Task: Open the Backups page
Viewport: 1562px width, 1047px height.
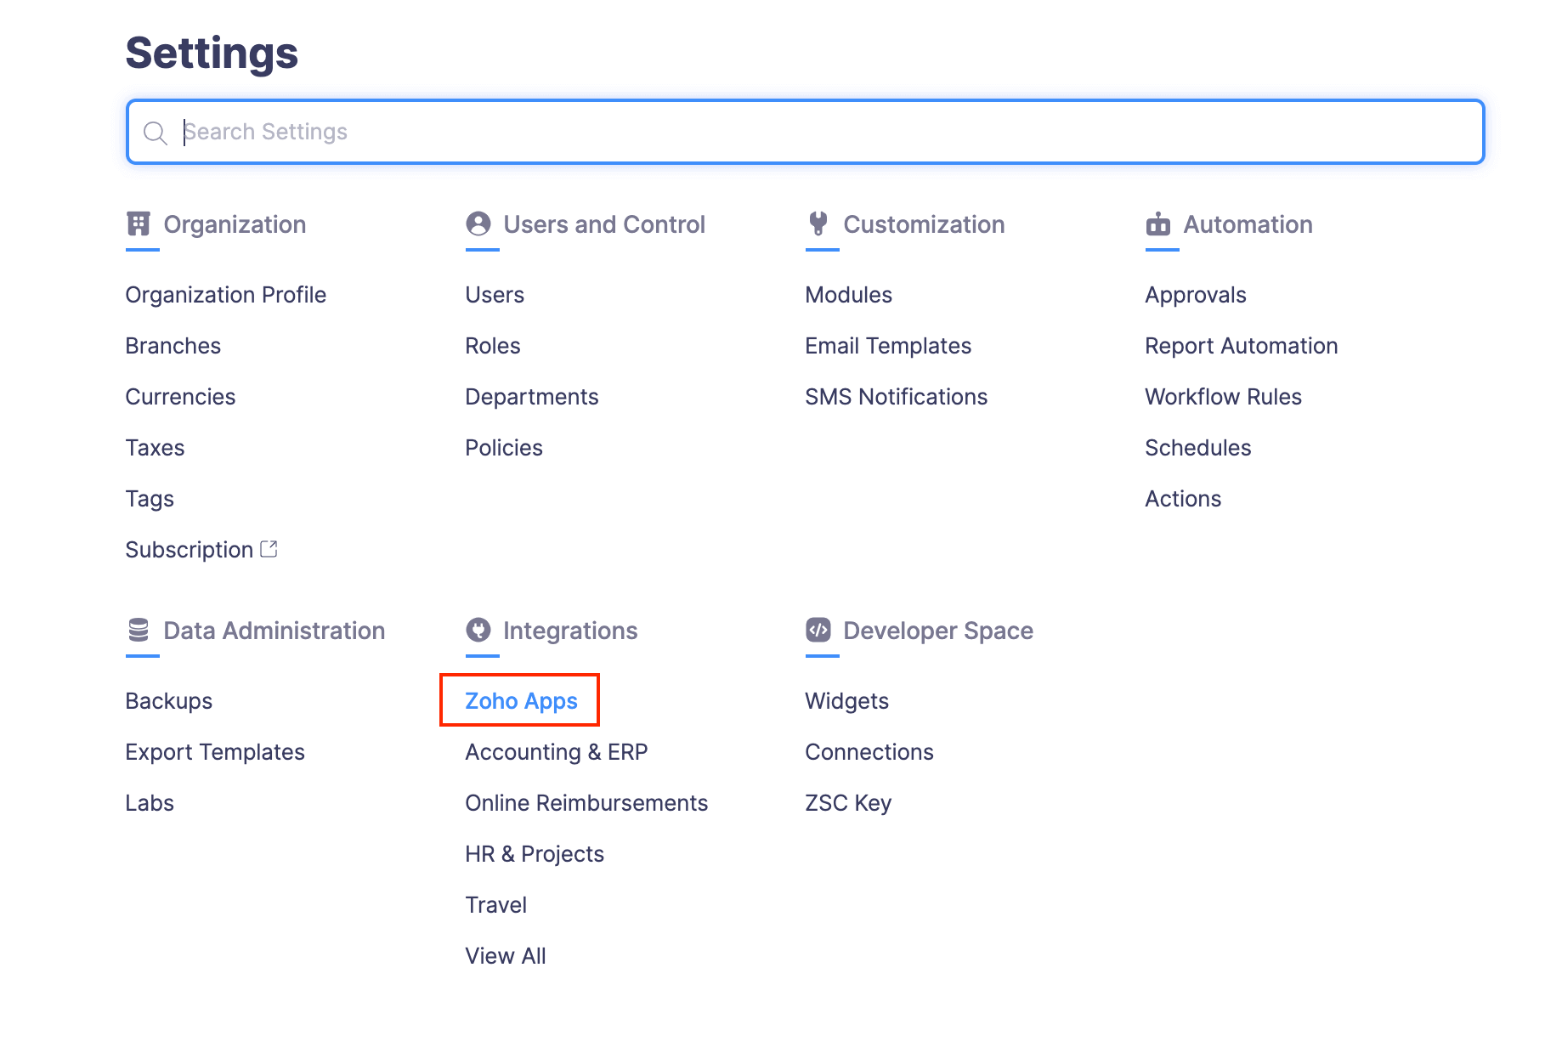Action: click(x=168, y=701)
